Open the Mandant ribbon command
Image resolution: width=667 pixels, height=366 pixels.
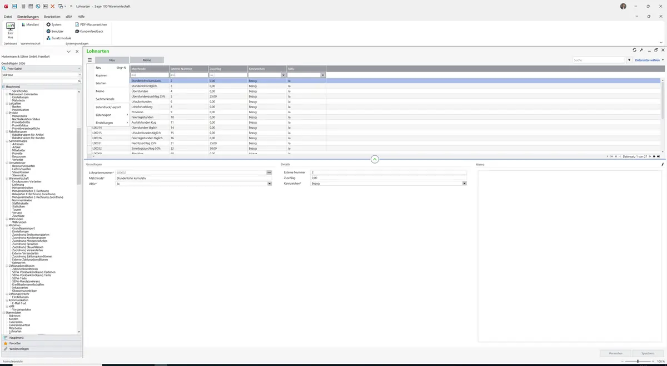[x=31, y=24]
